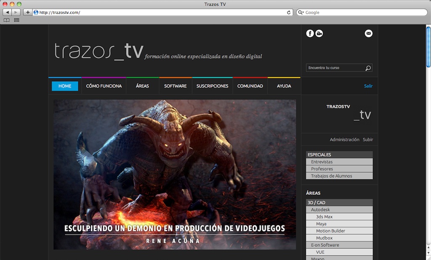Screen dimensions: 431x260
Task: Open the Facebook icon link
Action: tap(310, 34)
